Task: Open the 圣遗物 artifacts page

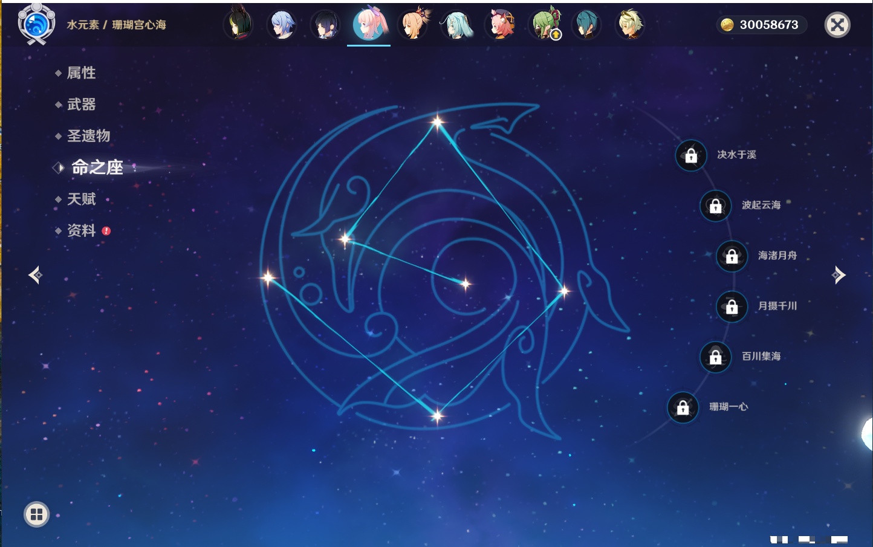Action: [88, 136]
